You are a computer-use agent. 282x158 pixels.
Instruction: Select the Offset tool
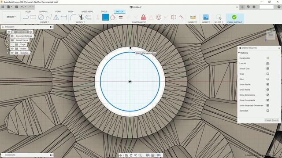(x=89, y=17)
